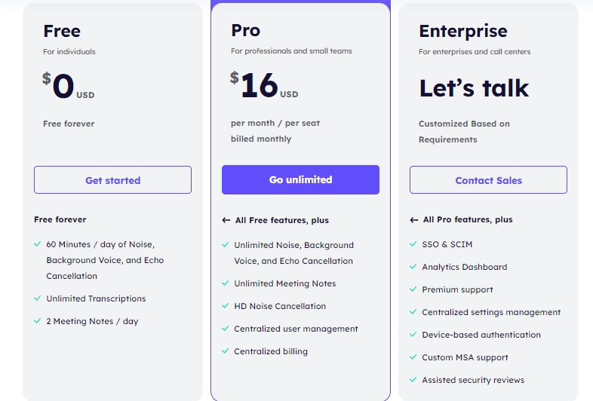Click checkmark next to 2 Meeting Notes / day
The height and width of the screenshot is (401, 593).
point(38,321)
